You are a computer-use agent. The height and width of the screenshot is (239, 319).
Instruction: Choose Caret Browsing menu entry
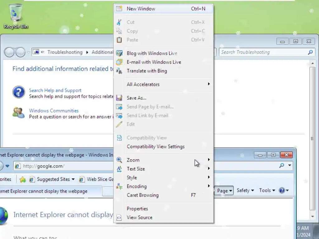[164, 195]
